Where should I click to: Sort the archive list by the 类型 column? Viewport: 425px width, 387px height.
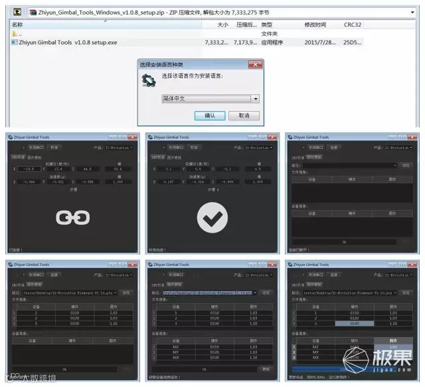click(266, 25)
